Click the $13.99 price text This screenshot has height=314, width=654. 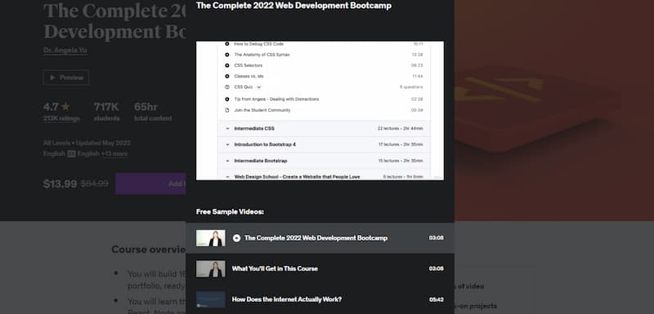click(60, 184)
